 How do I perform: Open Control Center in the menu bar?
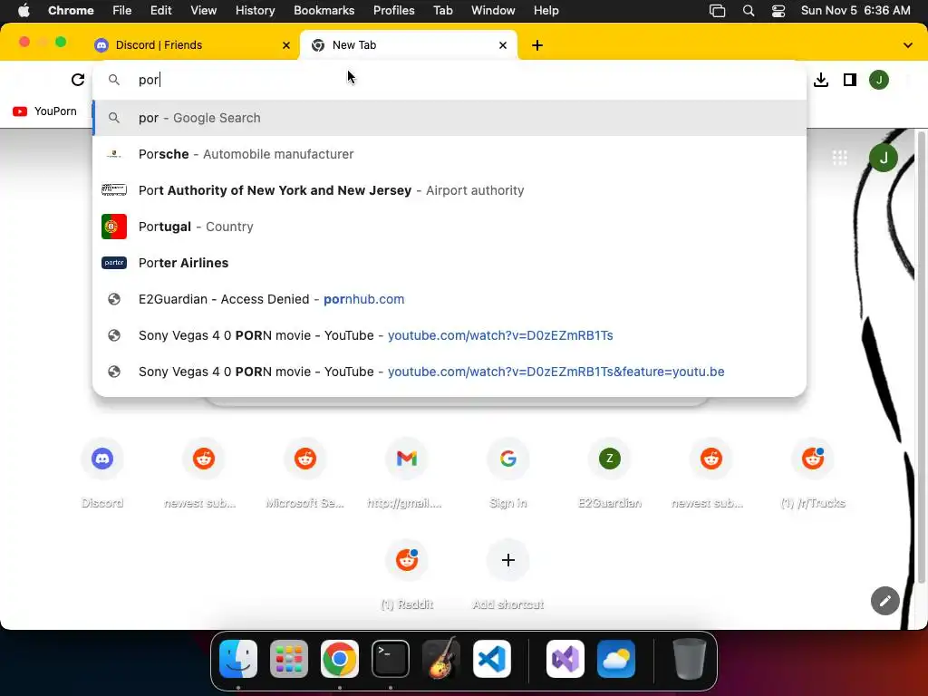pyautogui.click(x=778, y=11)
